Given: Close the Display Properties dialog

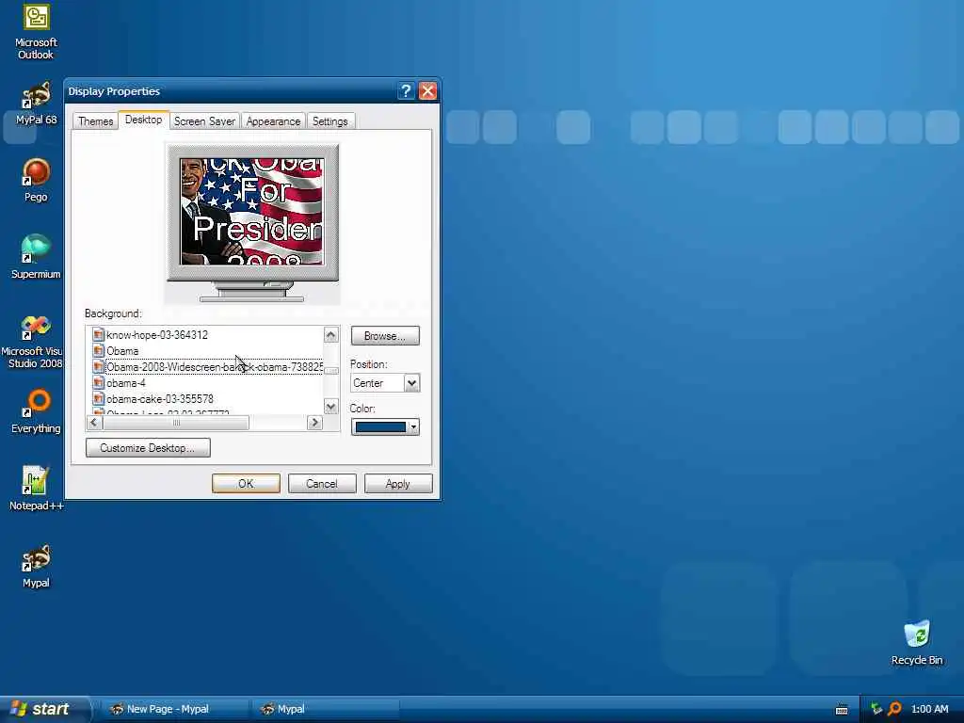Looking at the screenshot, I should click(428, 91).
